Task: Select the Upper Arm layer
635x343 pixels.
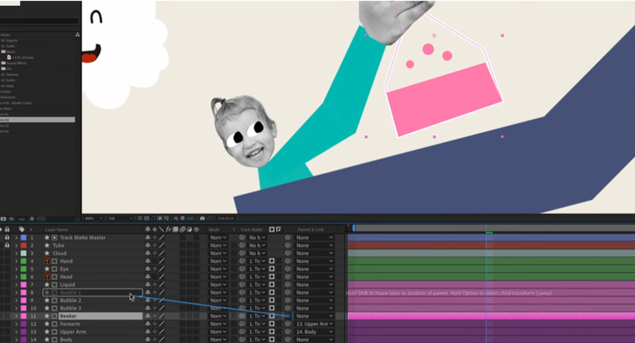Action: pyautogui.click(x=73, y=332)
